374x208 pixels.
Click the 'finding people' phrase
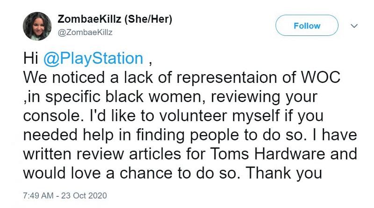click(187, 135)
